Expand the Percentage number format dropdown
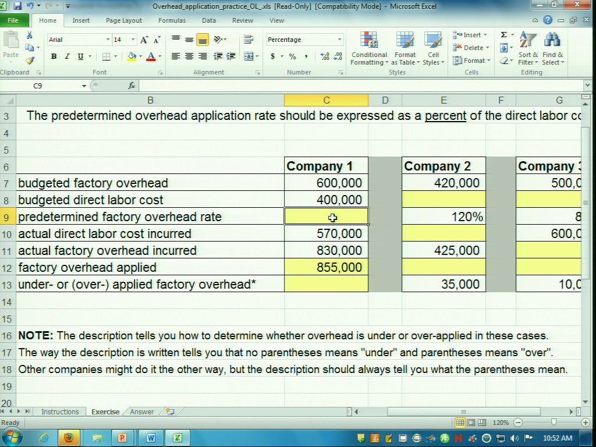 pos(339,40)
